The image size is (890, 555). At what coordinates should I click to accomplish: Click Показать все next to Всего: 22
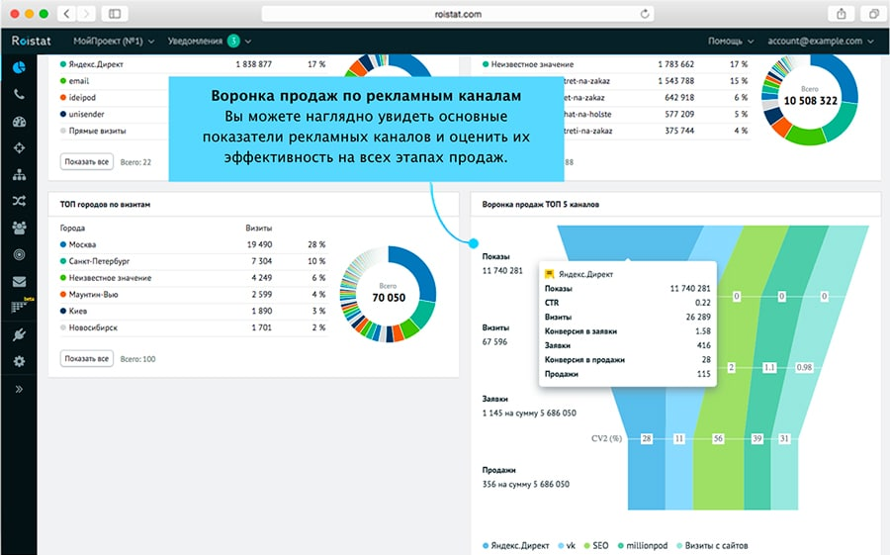point(87,162)
